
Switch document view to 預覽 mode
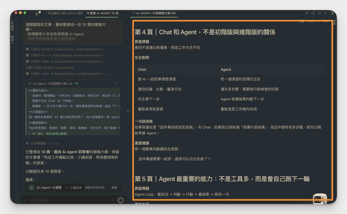pos(302,21)
